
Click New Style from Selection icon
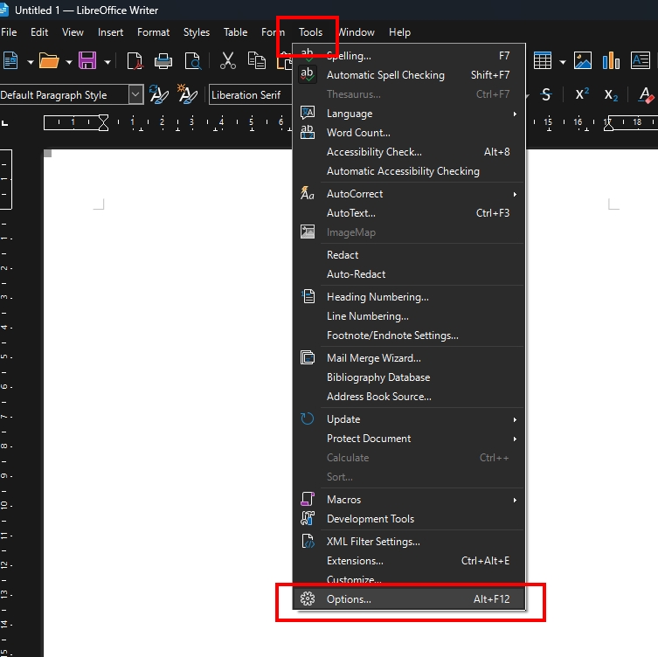coord(187,94)
